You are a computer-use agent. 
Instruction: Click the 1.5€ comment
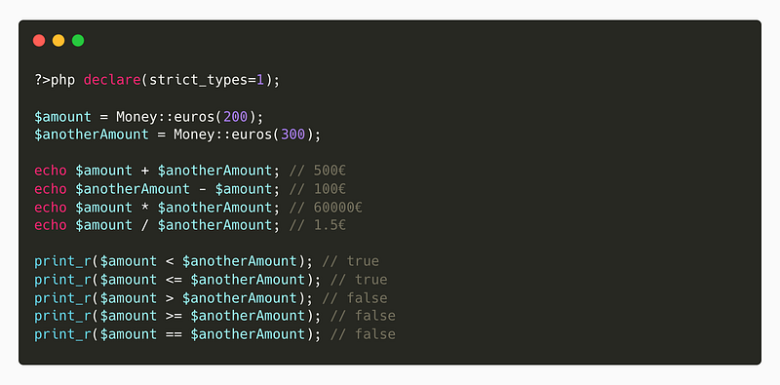[x=318, y=225]
